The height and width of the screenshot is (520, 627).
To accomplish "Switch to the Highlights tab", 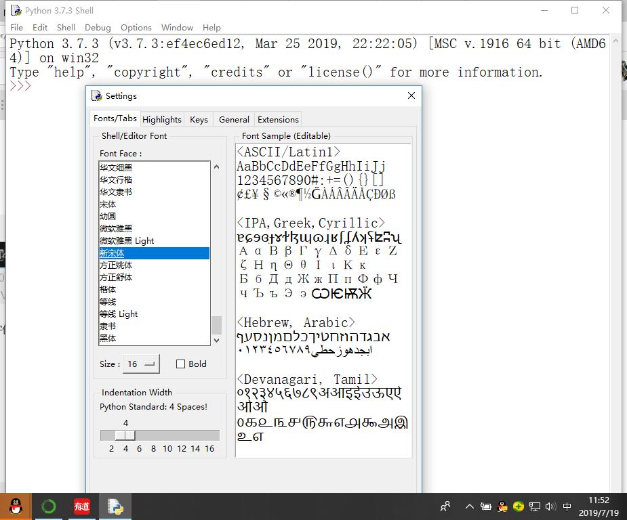I will pos(162,119).
